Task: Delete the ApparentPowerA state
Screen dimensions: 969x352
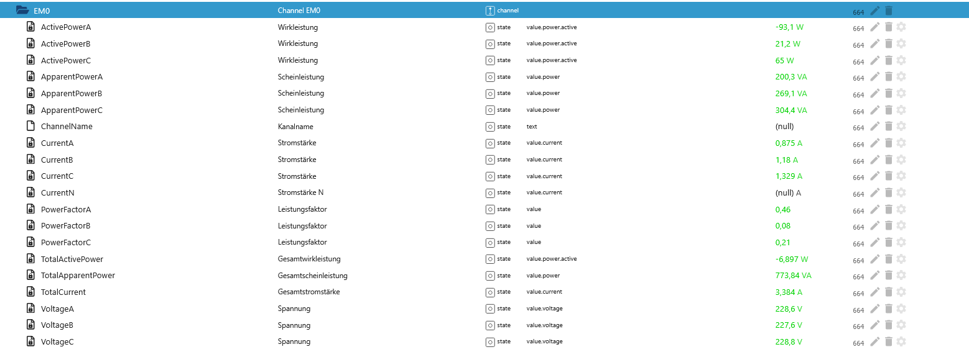Action: tap(889, 76)
